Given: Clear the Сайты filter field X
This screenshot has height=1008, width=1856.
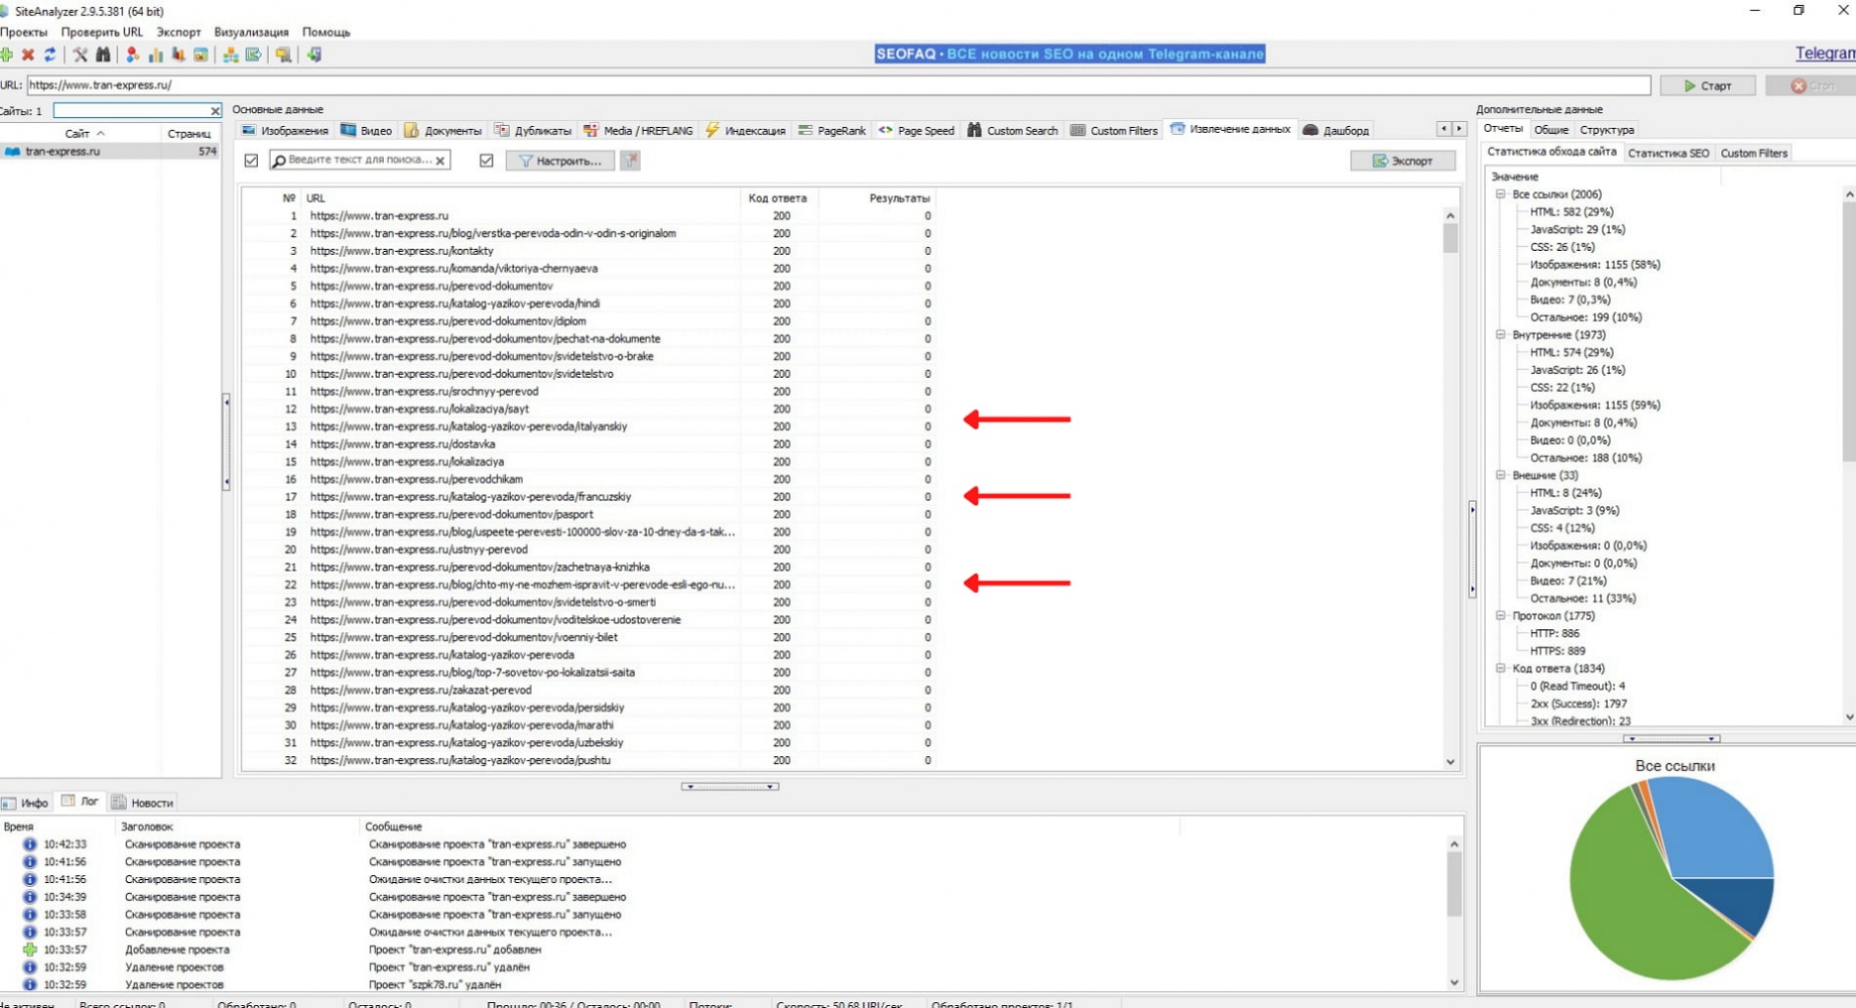Looking at the screenshot, I should point(215,111).
